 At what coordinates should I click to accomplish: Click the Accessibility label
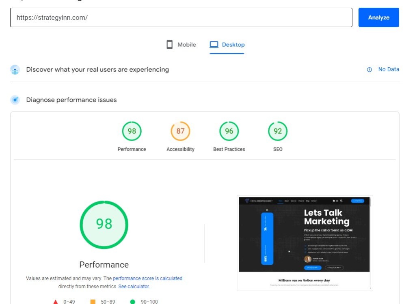coord(181,149)
